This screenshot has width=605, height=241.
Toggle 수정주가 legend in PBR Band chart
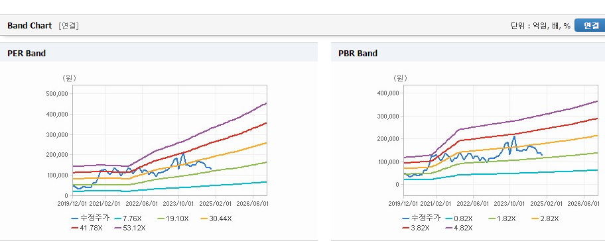coord(421,218)
